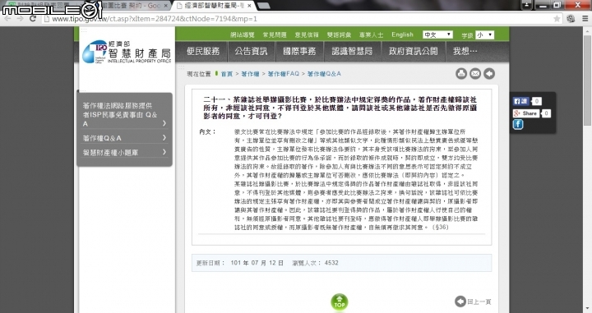This screenshot has height=313, width=592.
Task: Click the TIPO 智慧財產局 logo
Action: pos(127,52)
